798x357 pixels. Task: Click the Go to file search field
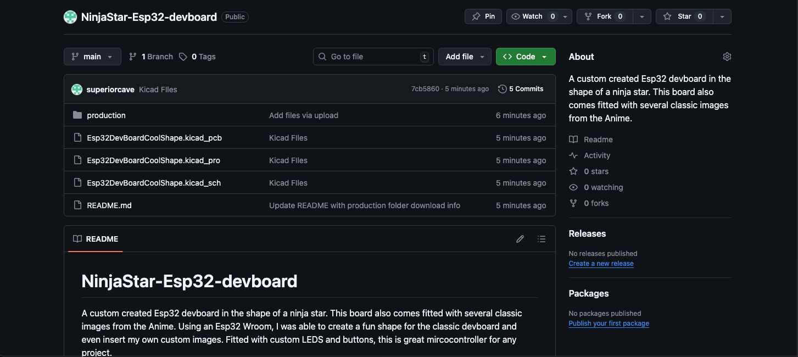point(372,57)
